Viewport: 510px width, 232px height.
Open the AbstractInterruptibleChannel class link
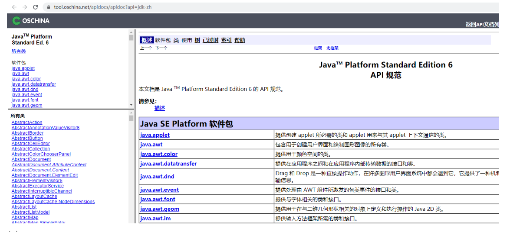coord(42,191)
